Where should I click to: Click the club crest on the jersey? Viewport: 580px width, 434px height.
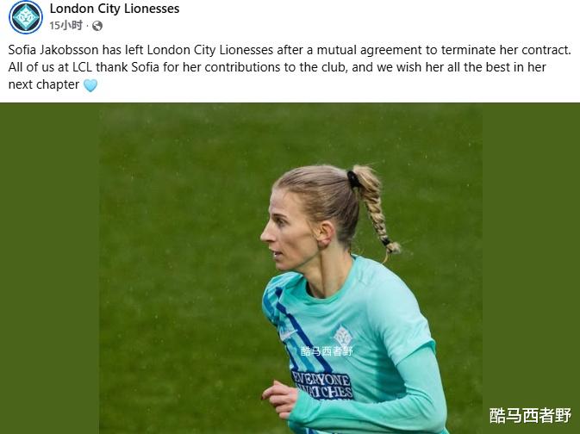[342, 336]
